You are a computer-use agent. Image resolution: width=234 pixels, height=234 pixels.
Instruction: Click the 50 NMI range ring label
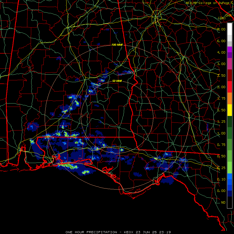[117, 81]
